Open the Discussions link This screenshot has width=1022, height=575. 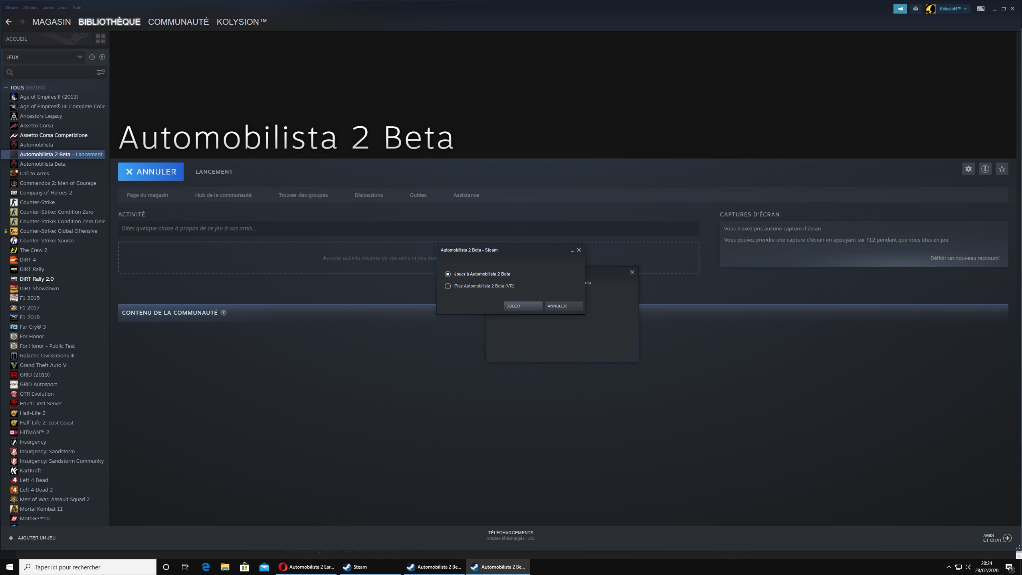click(x=368, y=195)
